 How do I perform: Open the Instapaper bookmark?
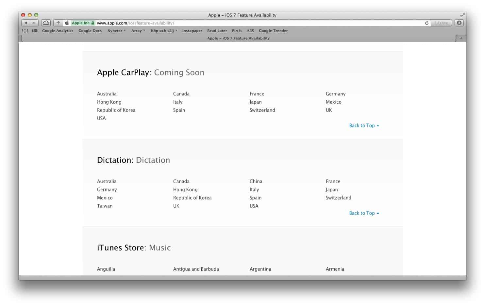coord(192,31)
